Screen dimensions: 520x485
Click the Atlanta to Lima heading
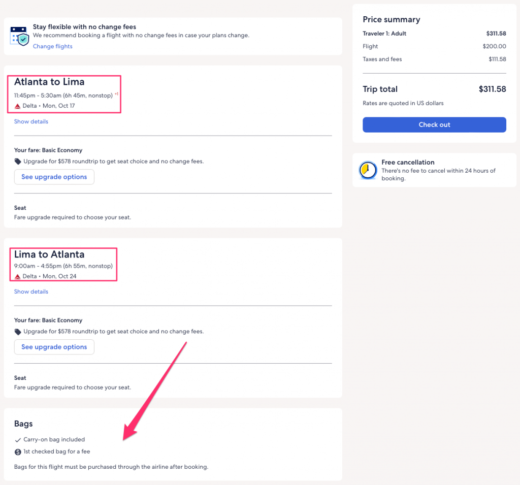click(49, 82)
